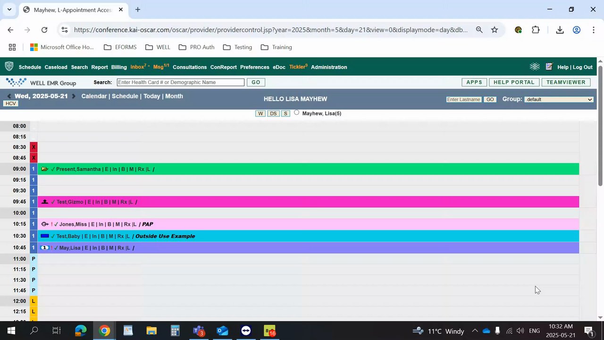604x340 pixels.
Task: Open TeamViewer from the taskbar
Action: pos(246,331)
